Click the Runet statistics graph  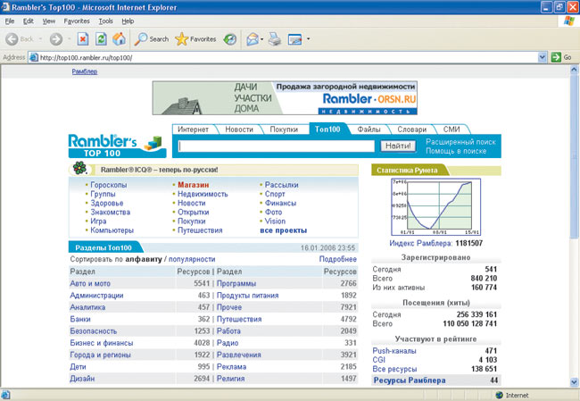pos(435,206)
